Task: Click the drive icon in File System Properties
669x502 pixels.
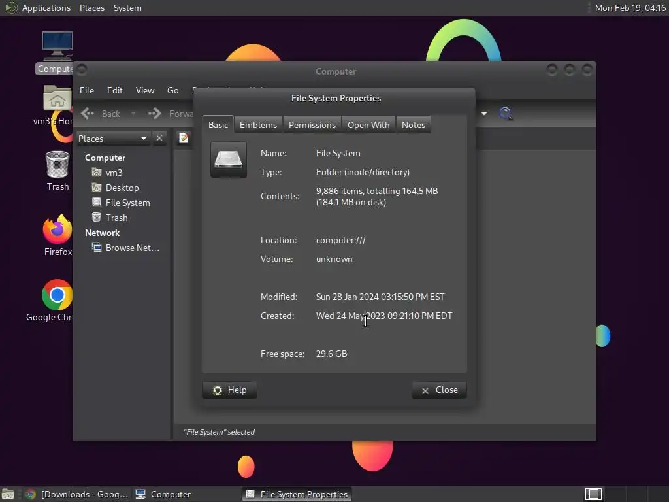Action: tap(229, 159)
